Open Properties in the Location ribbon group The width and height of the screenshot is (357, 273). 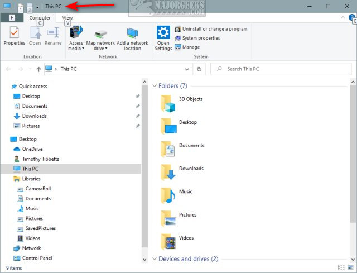(x=14, y=36)
